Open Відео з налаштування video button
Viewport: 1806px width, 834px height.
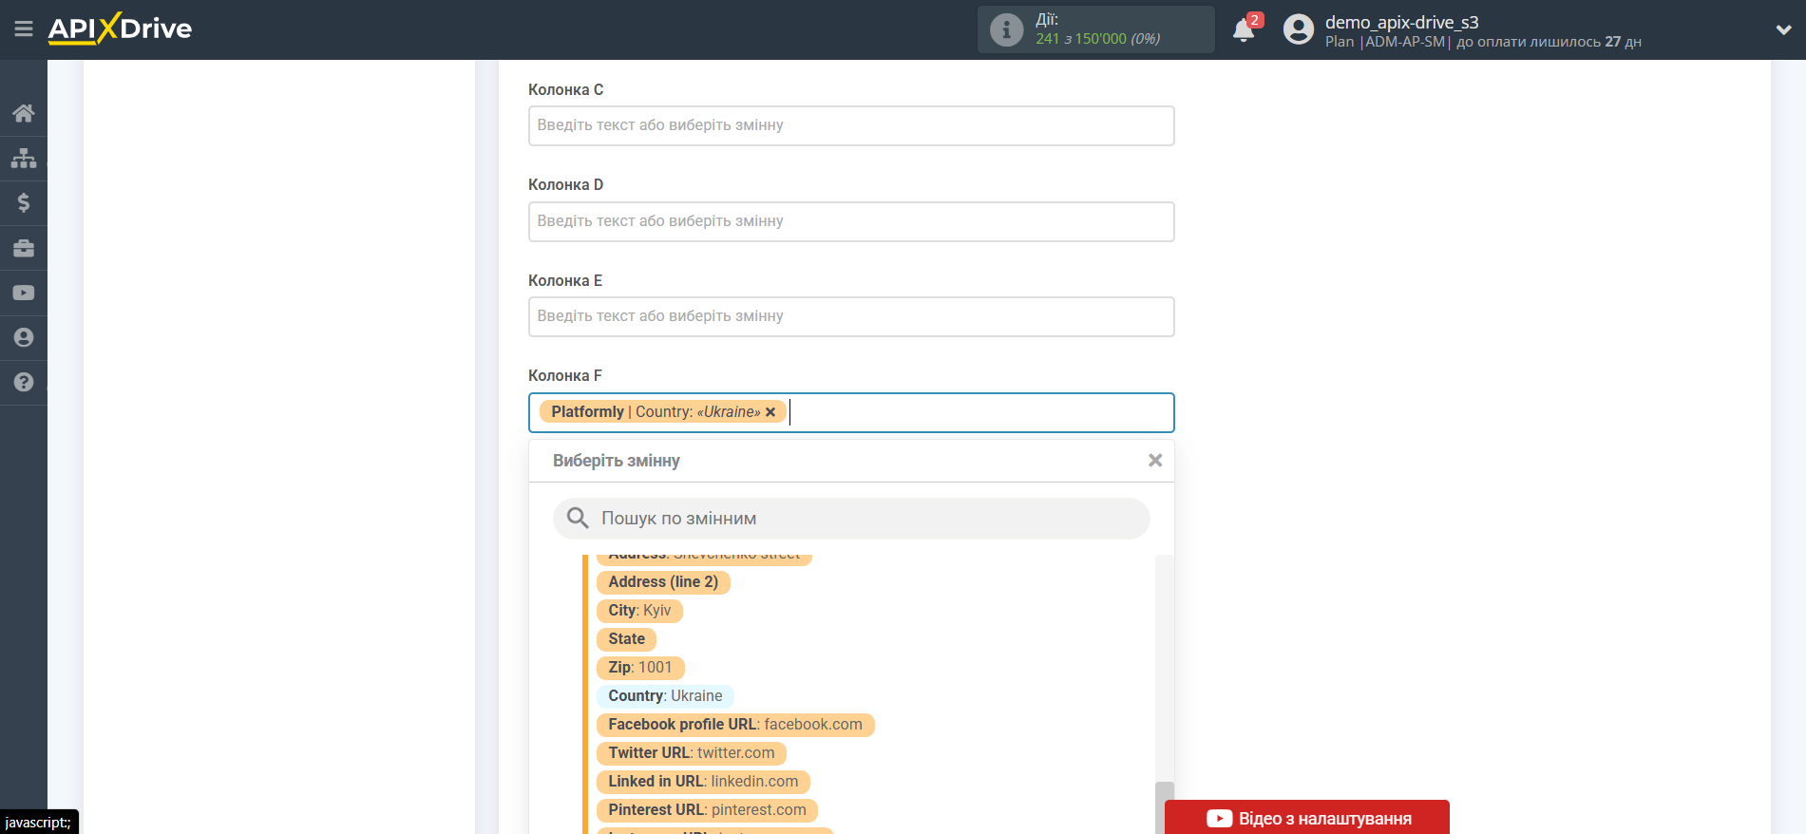1307,818
